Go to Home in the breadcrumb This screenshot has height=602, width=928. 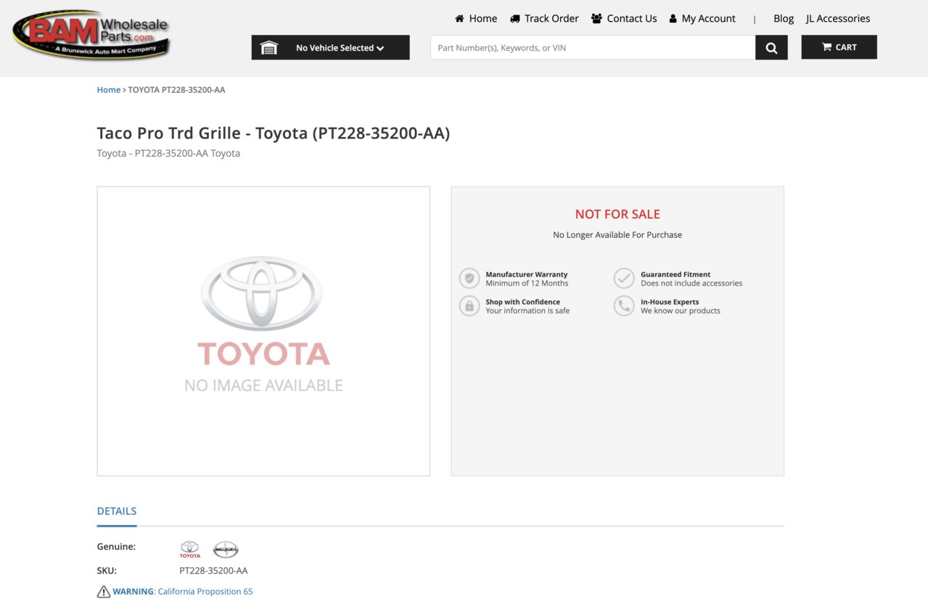click(x=109, y=90)
